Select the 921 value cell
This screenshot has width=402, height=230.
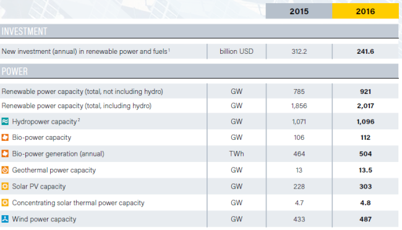coord(366,92)
